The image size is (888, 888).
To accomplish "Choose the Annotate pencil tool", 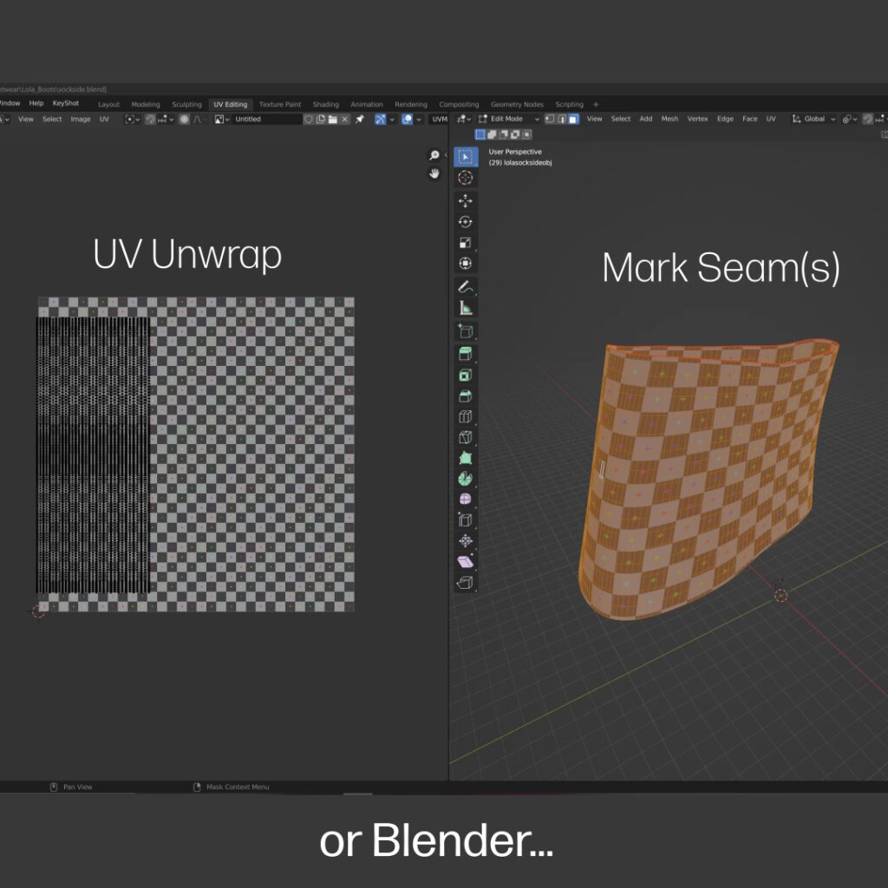I will point(466,286).
